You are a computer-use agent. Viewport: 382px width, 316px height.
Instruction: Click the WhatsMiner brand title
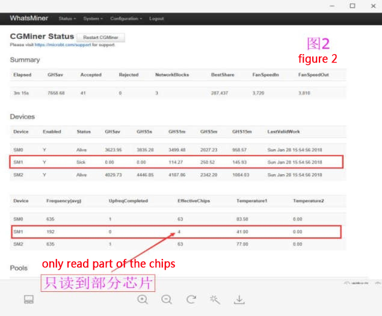(x=29, y=19)
